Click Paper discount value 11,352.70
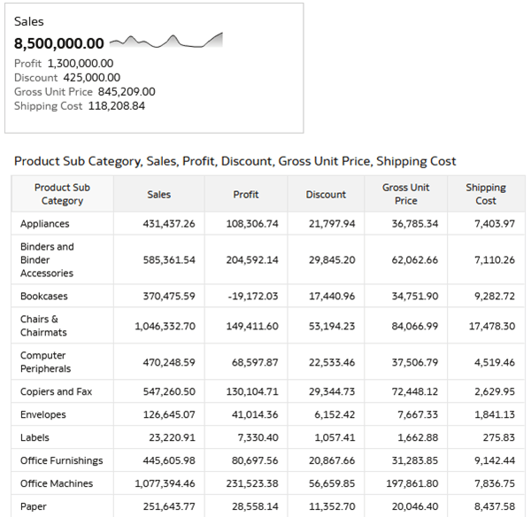531x517 pixels. pyautogui.click(x=332, y=506)
